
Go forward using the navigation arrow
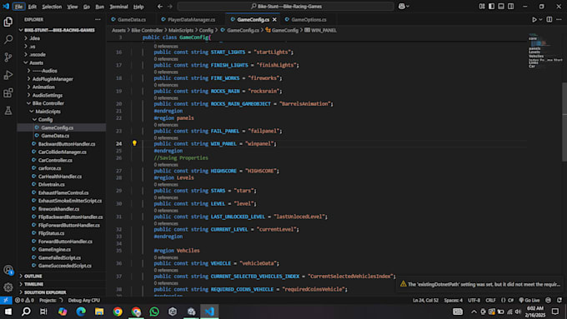[170, 7]
